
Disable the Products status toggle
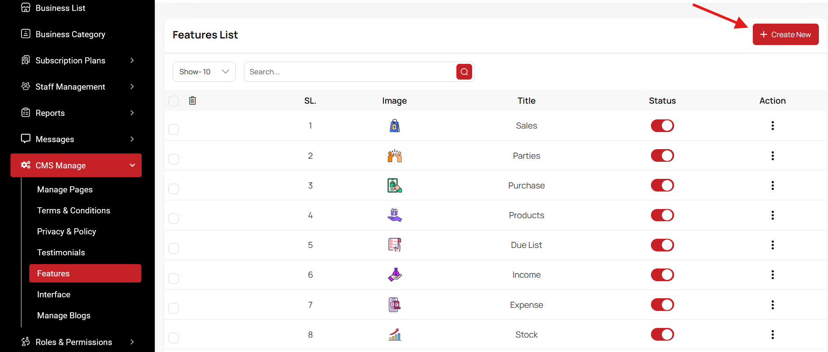[x=662, y=215]
